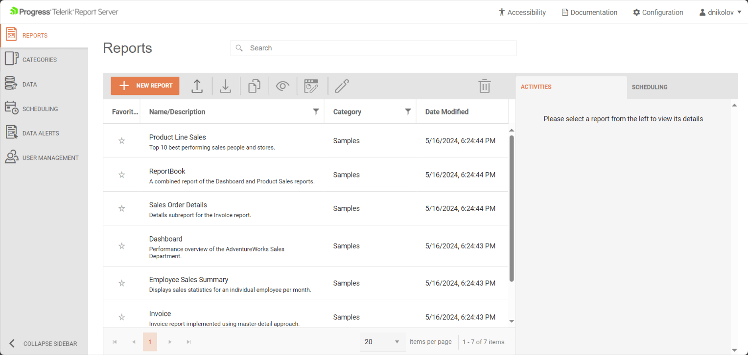Select the edit pencil icon

coord(342,86)
